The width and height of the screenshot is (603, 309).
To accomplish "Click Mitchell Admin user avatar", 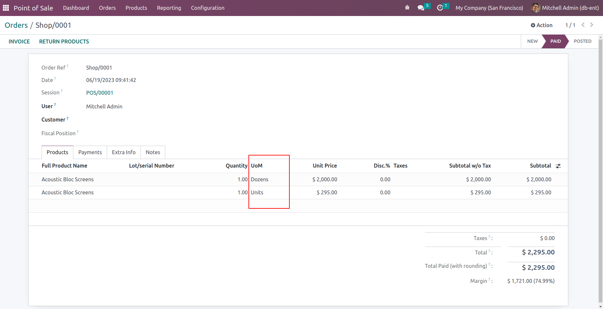I will click(536, 8).
